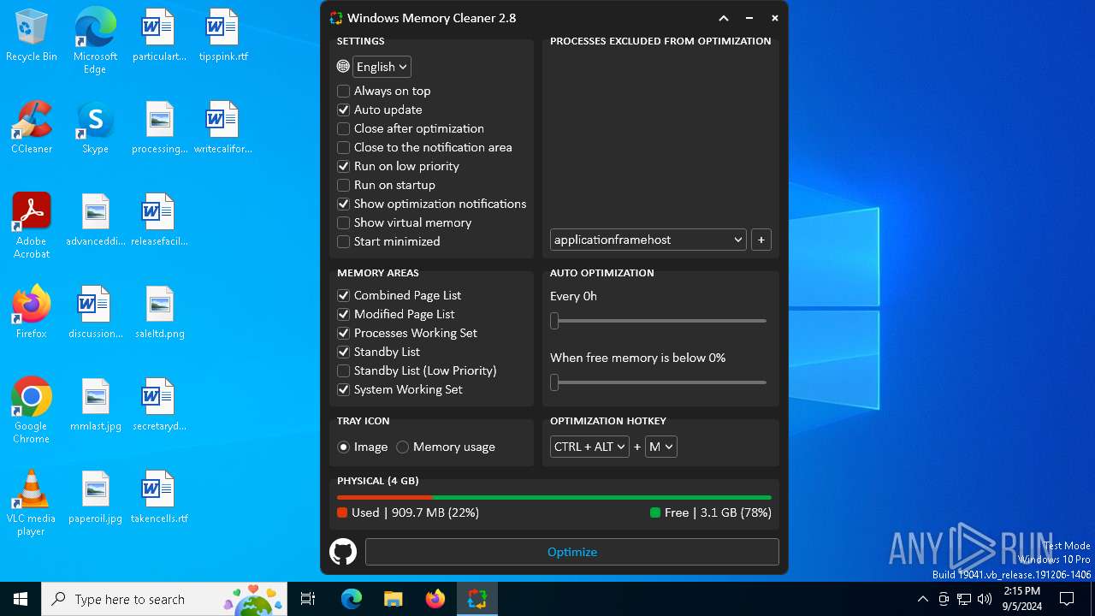The width and height of the screenshot is (1095, 616).
Task: Open Task View on the taskbar
Action: 308,599
